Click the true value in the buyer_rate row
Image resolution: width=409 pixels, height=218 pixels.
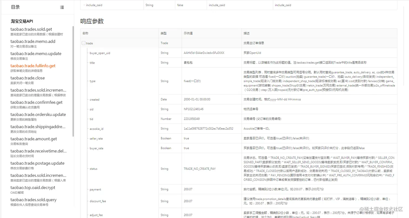point(186,148)
